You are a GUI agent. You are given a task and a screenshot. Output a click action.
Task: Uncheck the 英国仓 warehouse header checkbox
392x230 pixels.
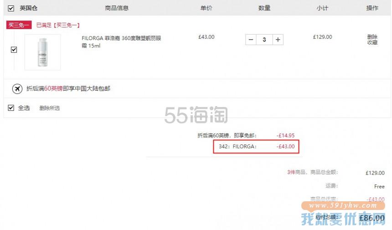[x=11, y=9]
